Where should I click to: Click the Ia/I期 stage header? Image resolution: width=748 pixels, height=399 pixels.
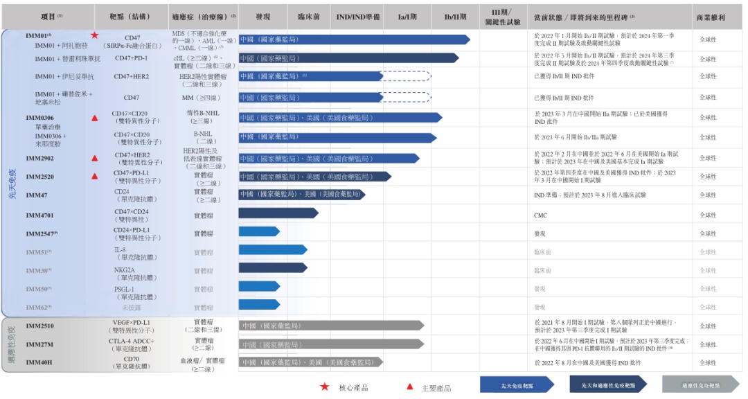(407, 17)
